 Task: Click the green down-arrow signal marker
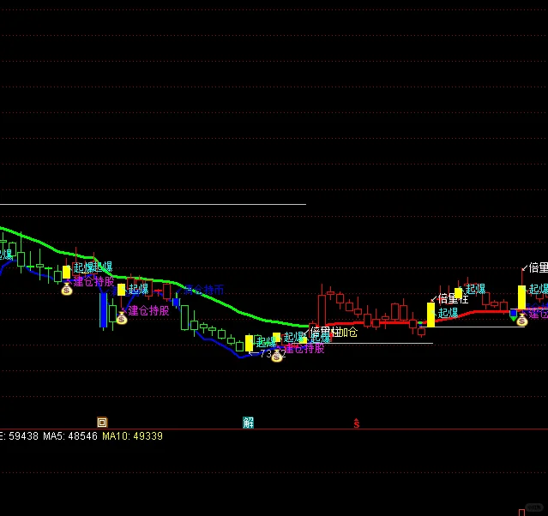[513, 318]
